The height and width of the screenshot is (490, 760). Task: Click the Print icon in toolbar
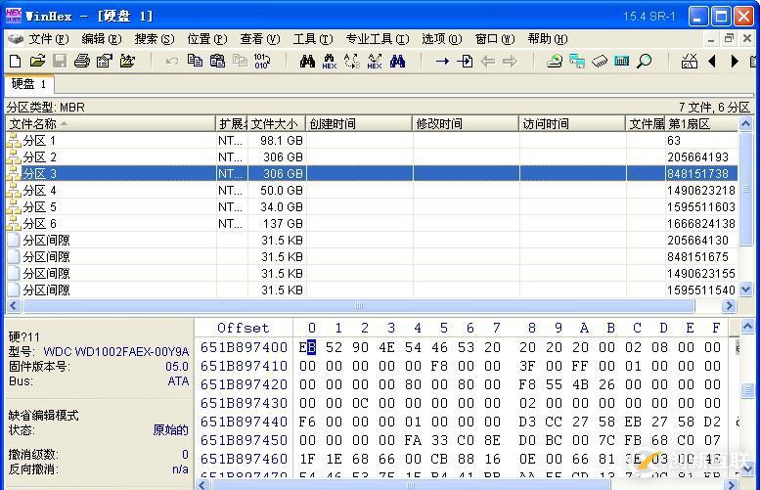[82, 61]
